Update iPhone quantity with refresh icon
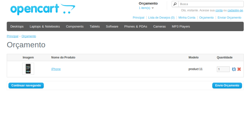250x114 pixels. (x=234, y=69)
